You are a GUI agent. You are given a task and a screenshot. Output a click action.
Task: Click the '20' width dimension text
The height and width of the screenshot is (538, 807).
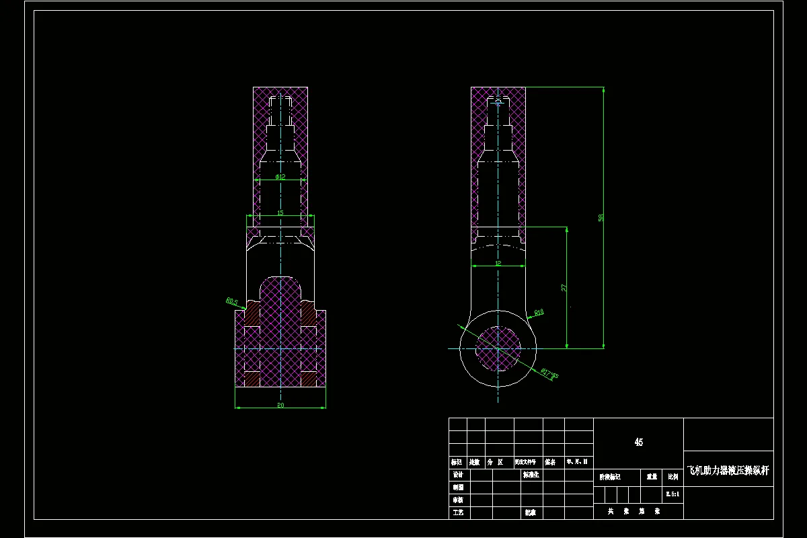point(280,405)
